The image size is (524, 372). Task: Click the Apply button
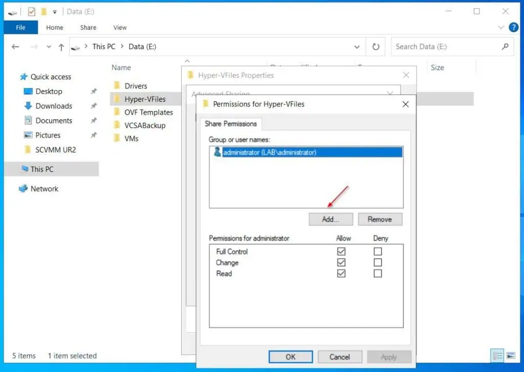(389, 357)
